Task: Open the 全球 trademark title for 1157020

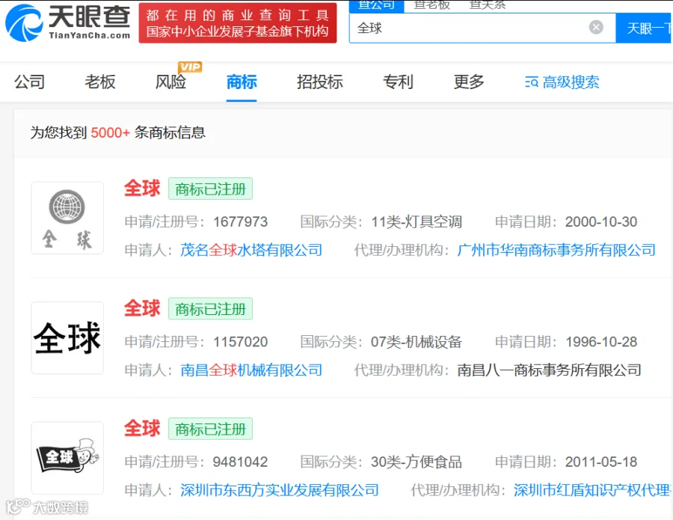Action: click(142, 308)
